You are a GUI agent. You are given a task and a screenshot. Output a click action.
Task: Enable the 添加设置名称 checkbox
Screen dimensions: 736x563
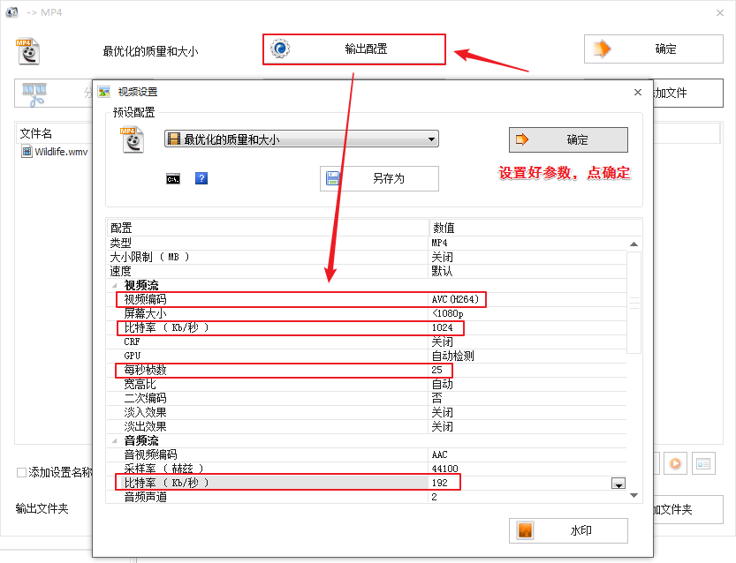(22, 472)
